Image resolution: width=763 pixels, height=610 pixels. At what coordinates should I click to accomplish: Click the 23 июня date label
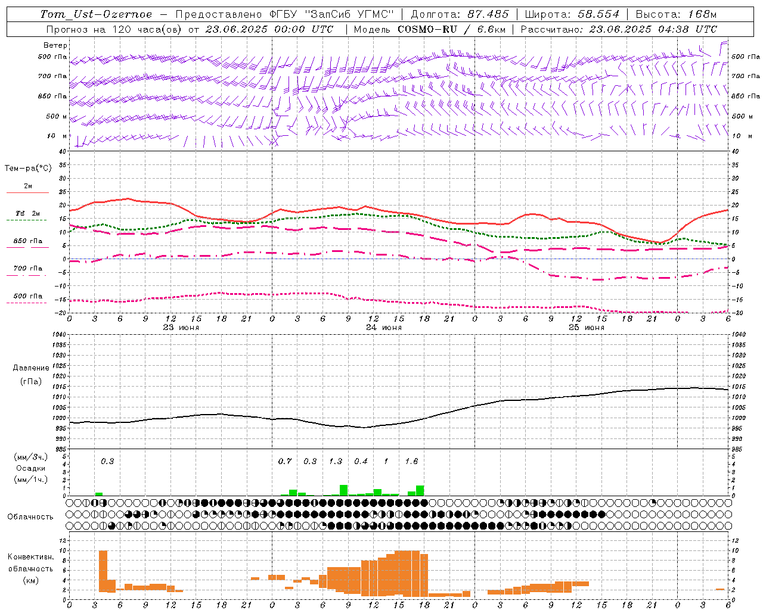click(181, 328)
